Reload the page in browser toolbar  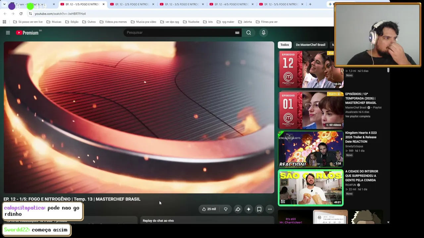point(21,14)
